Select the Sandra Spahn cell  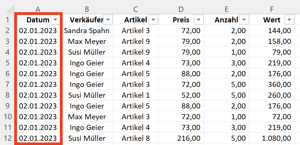click(x=87, y=31)
